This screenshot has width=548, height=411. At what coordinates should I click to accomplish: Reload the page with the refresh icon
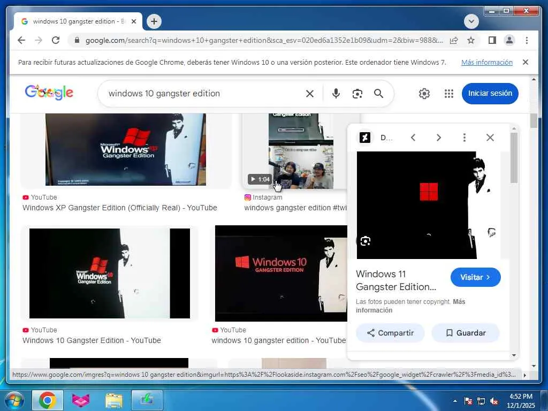tap(56, 40)
